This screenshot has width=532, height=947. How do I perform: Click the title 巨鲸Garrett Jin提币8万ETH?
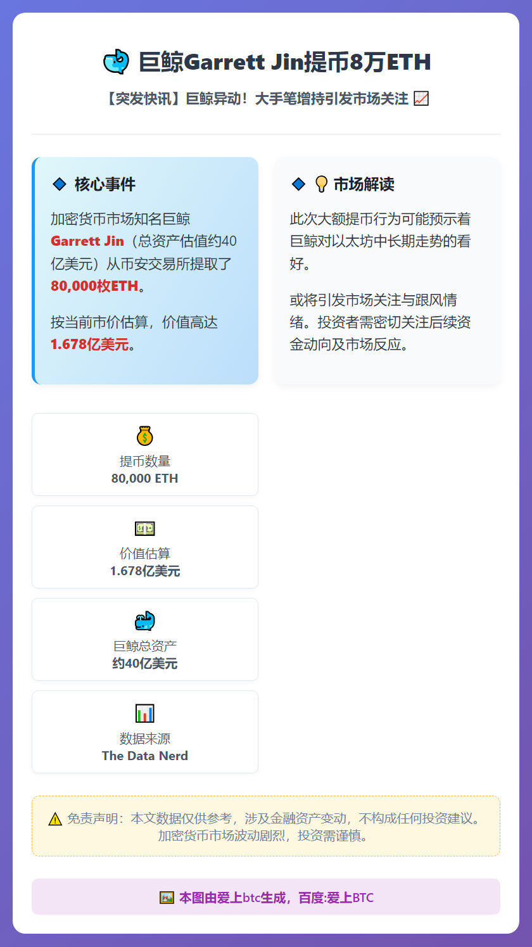pyautogui.click(x=285, y=62)
